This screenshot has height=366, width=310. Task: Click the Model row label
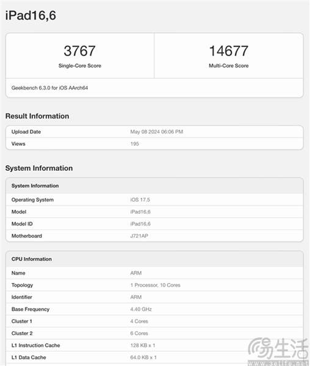[x=19, y=212]
